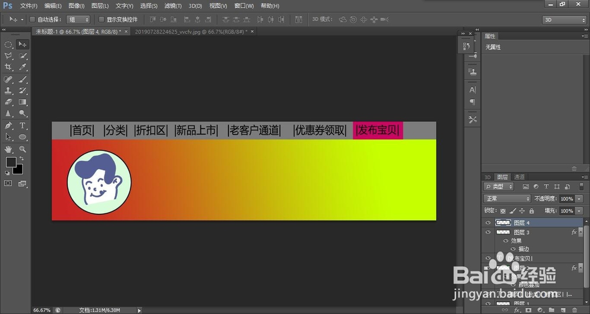Image resolution: width=590 pixels, height=314 pixels.
Task: Select the Horizontal Type tool
Action: [x=22, y=125]
